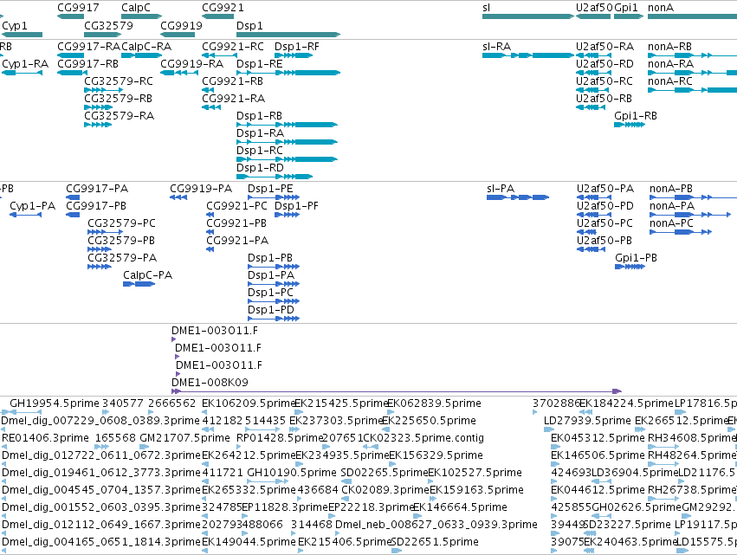Click the Dsp1-RA transcript
Image resolution: width=737 pixels, height=555 pixels.
click(288, 142)
